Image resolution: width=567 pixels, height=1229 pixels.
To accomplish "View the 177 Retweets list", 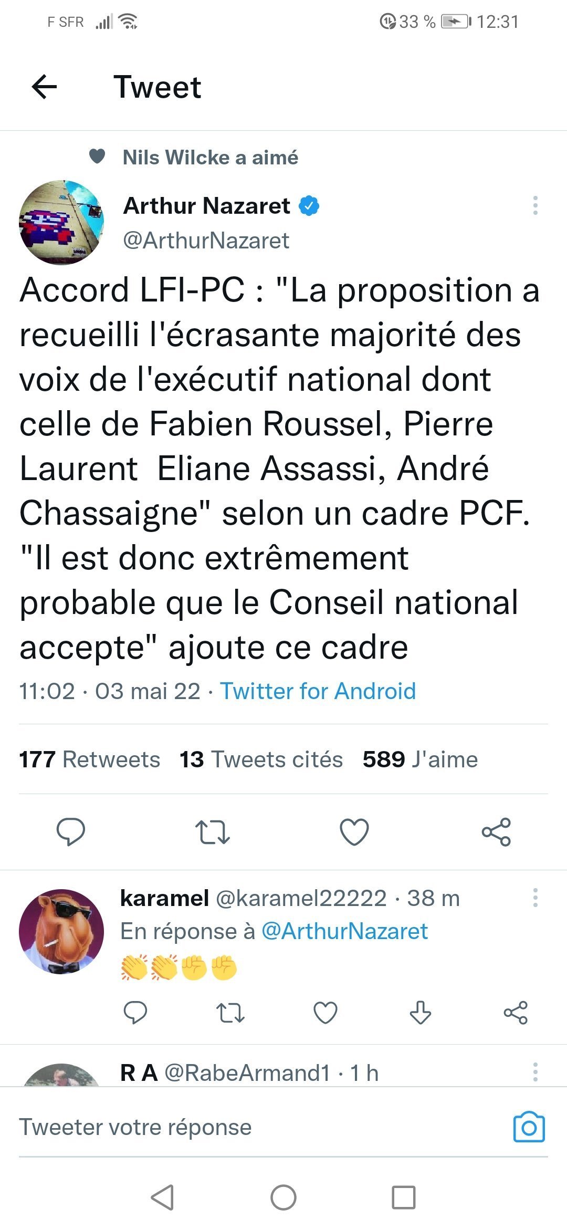I will (90, 759).
